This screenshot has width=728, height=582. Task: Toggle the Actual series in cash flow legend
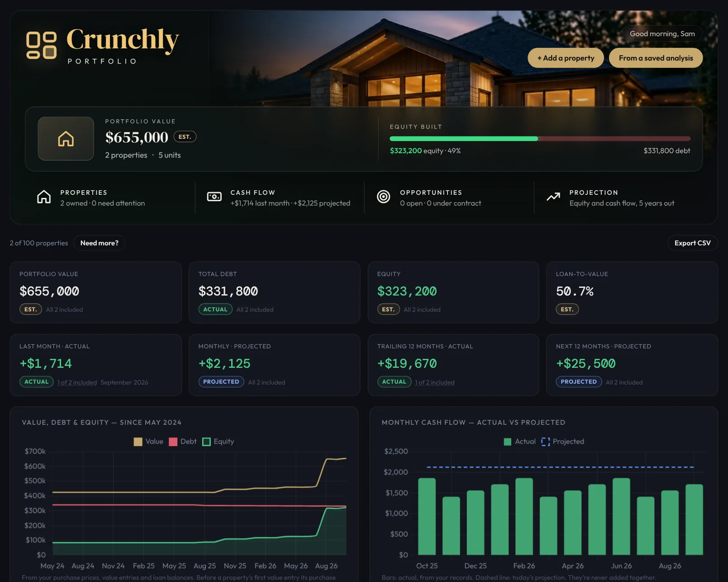[519, 441]
